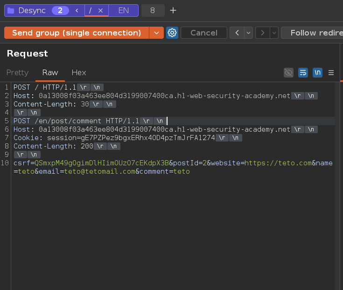Click the Desync group folder icon
The image size is (343, 290).
point(11,10)
